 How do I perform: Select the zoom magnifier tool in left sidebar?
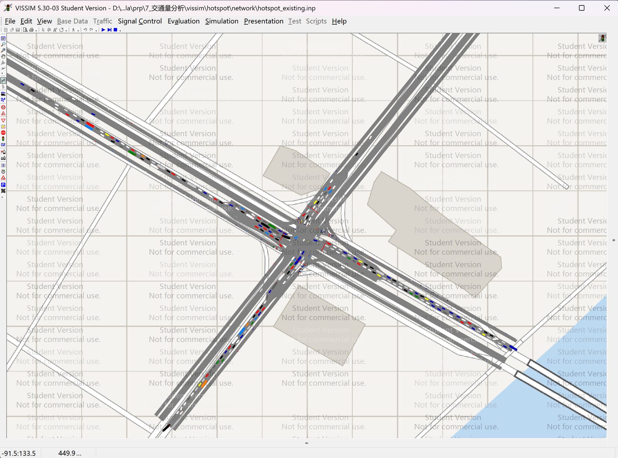click(x=3, y=44)
